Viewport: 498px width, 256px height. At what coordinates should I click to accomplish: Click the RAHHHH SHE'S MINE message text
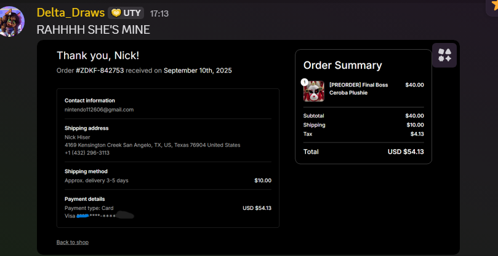[x=93, y=29]
